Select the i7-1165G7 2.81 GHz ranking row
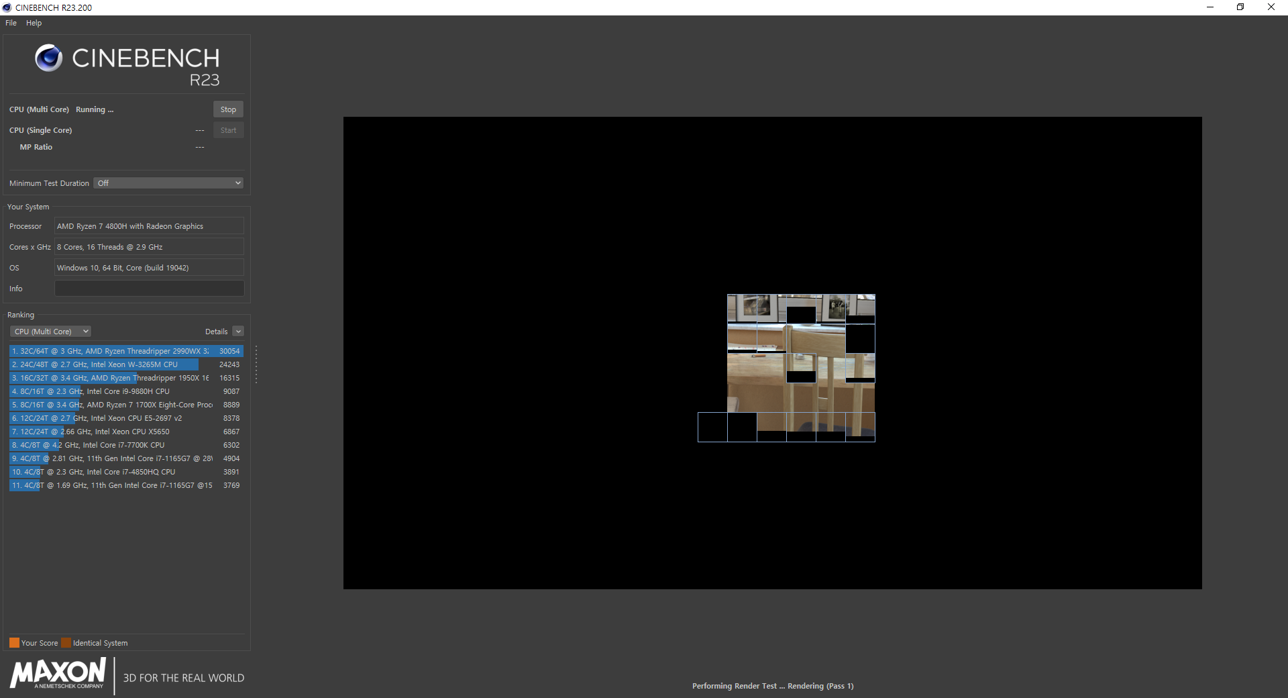The width and height of the screenshot is (1288, 698). (x=126, y=458)
